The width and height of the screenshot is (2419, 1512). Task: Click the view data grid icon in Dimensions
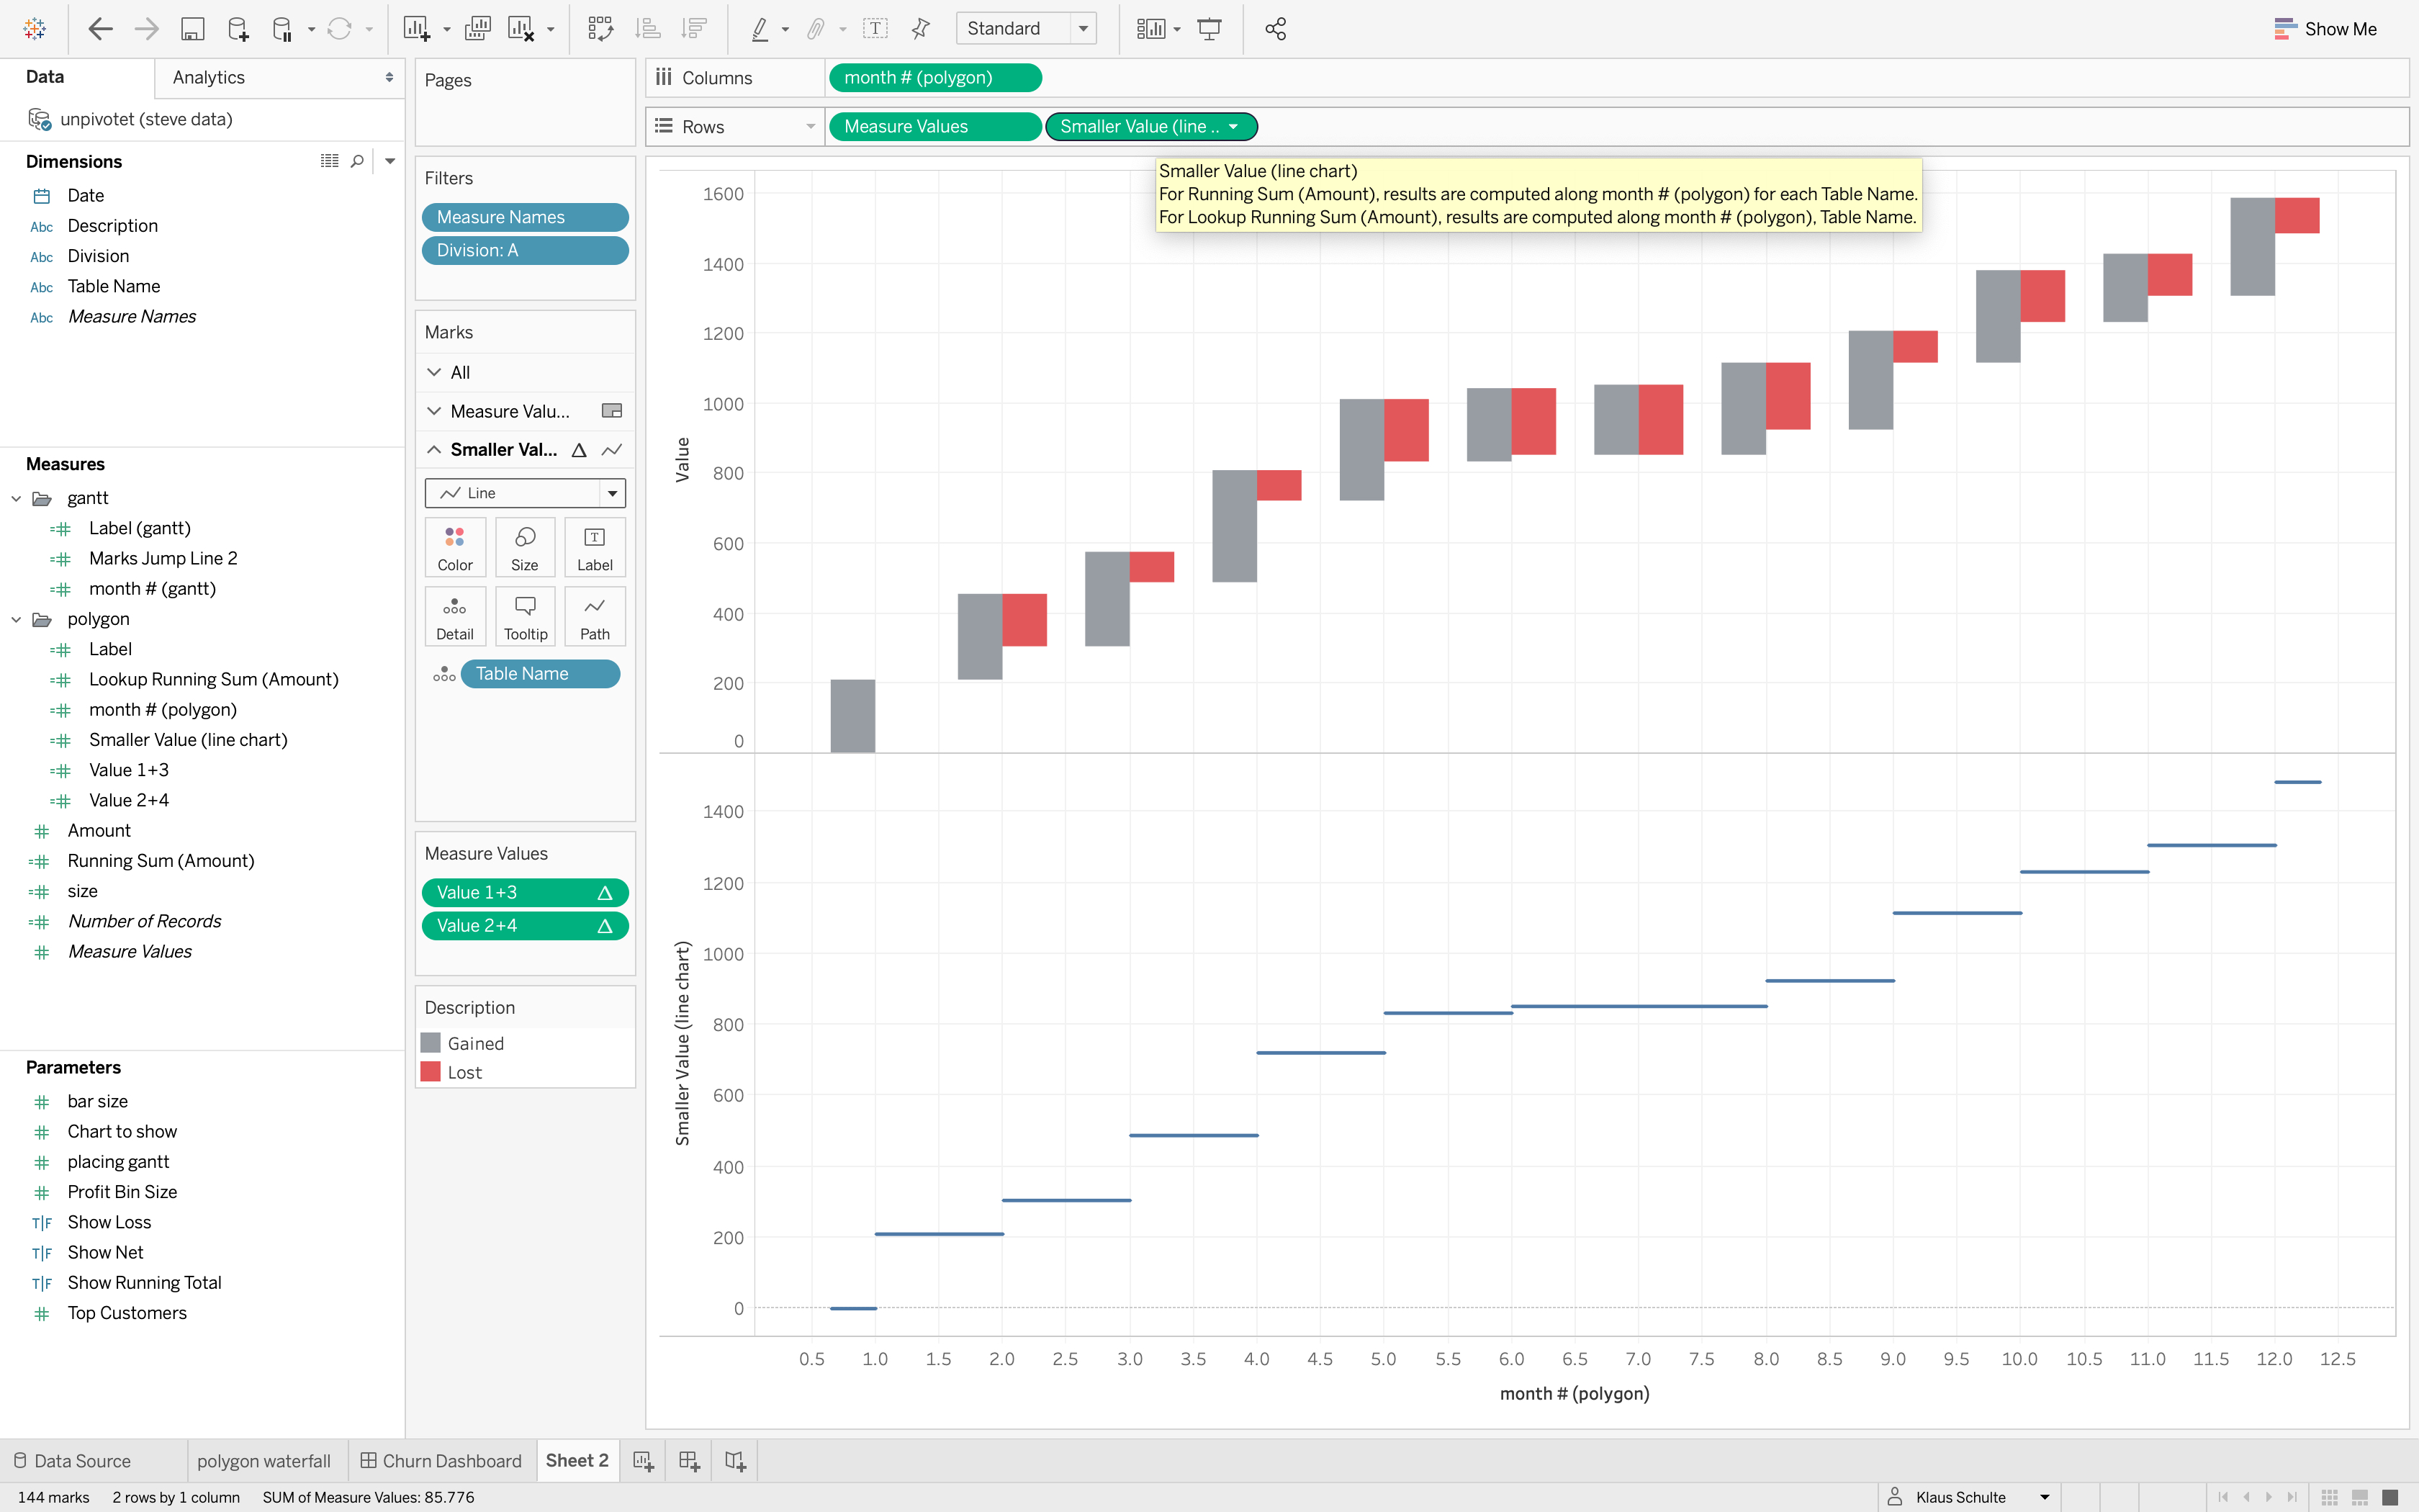(x=330, y=161)
